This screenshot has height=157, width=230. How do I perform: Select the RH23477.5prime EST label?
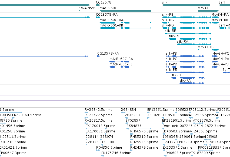(x=98, y=115)
